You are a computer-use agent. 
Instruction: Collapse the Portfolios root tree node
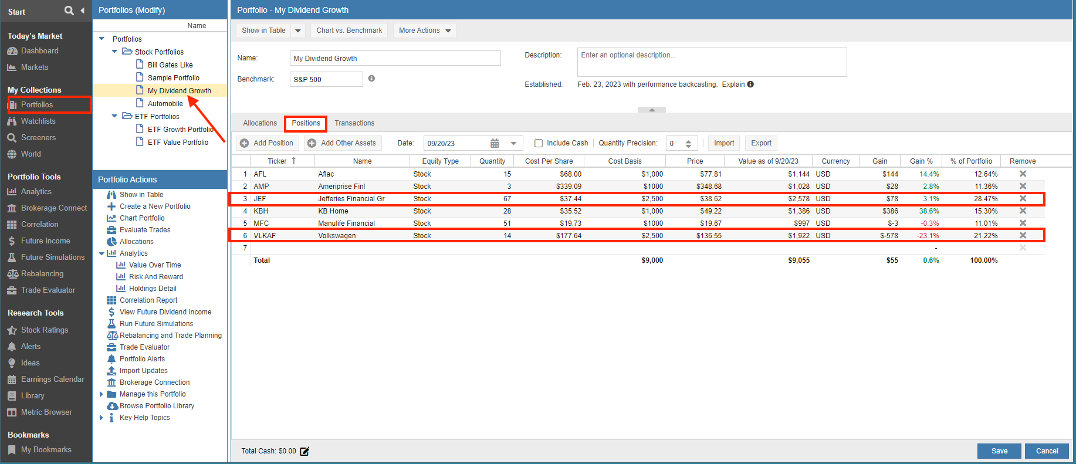tap(101, 39)
